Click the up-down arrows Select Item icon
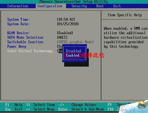Screen dimensions: 148x113 click(x=28, y=105)
